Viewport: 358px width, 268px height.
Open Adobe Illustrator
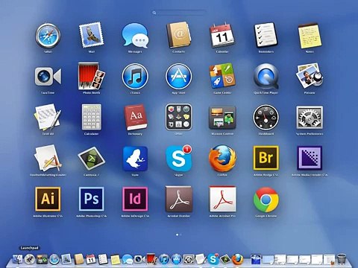[x=48, y=200]
